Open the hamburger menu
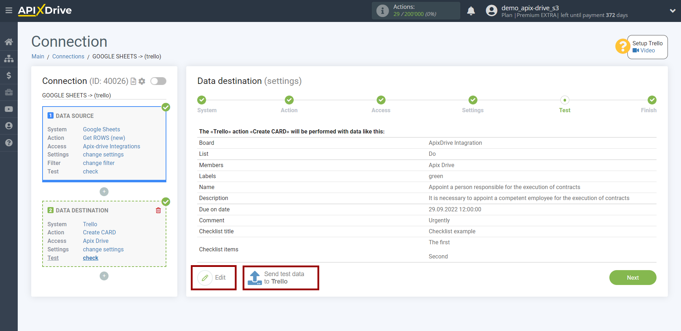Screen dimensions: 681x331 tap(9, 11)
